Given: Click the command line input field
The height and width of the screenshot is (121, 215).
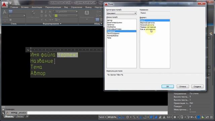Looking at the screenshot, I should click(97, 113).
